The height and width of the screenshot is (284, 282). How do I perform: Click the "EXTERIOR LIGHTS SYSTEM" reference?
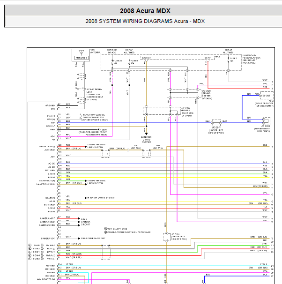click(x=146, y=140)
